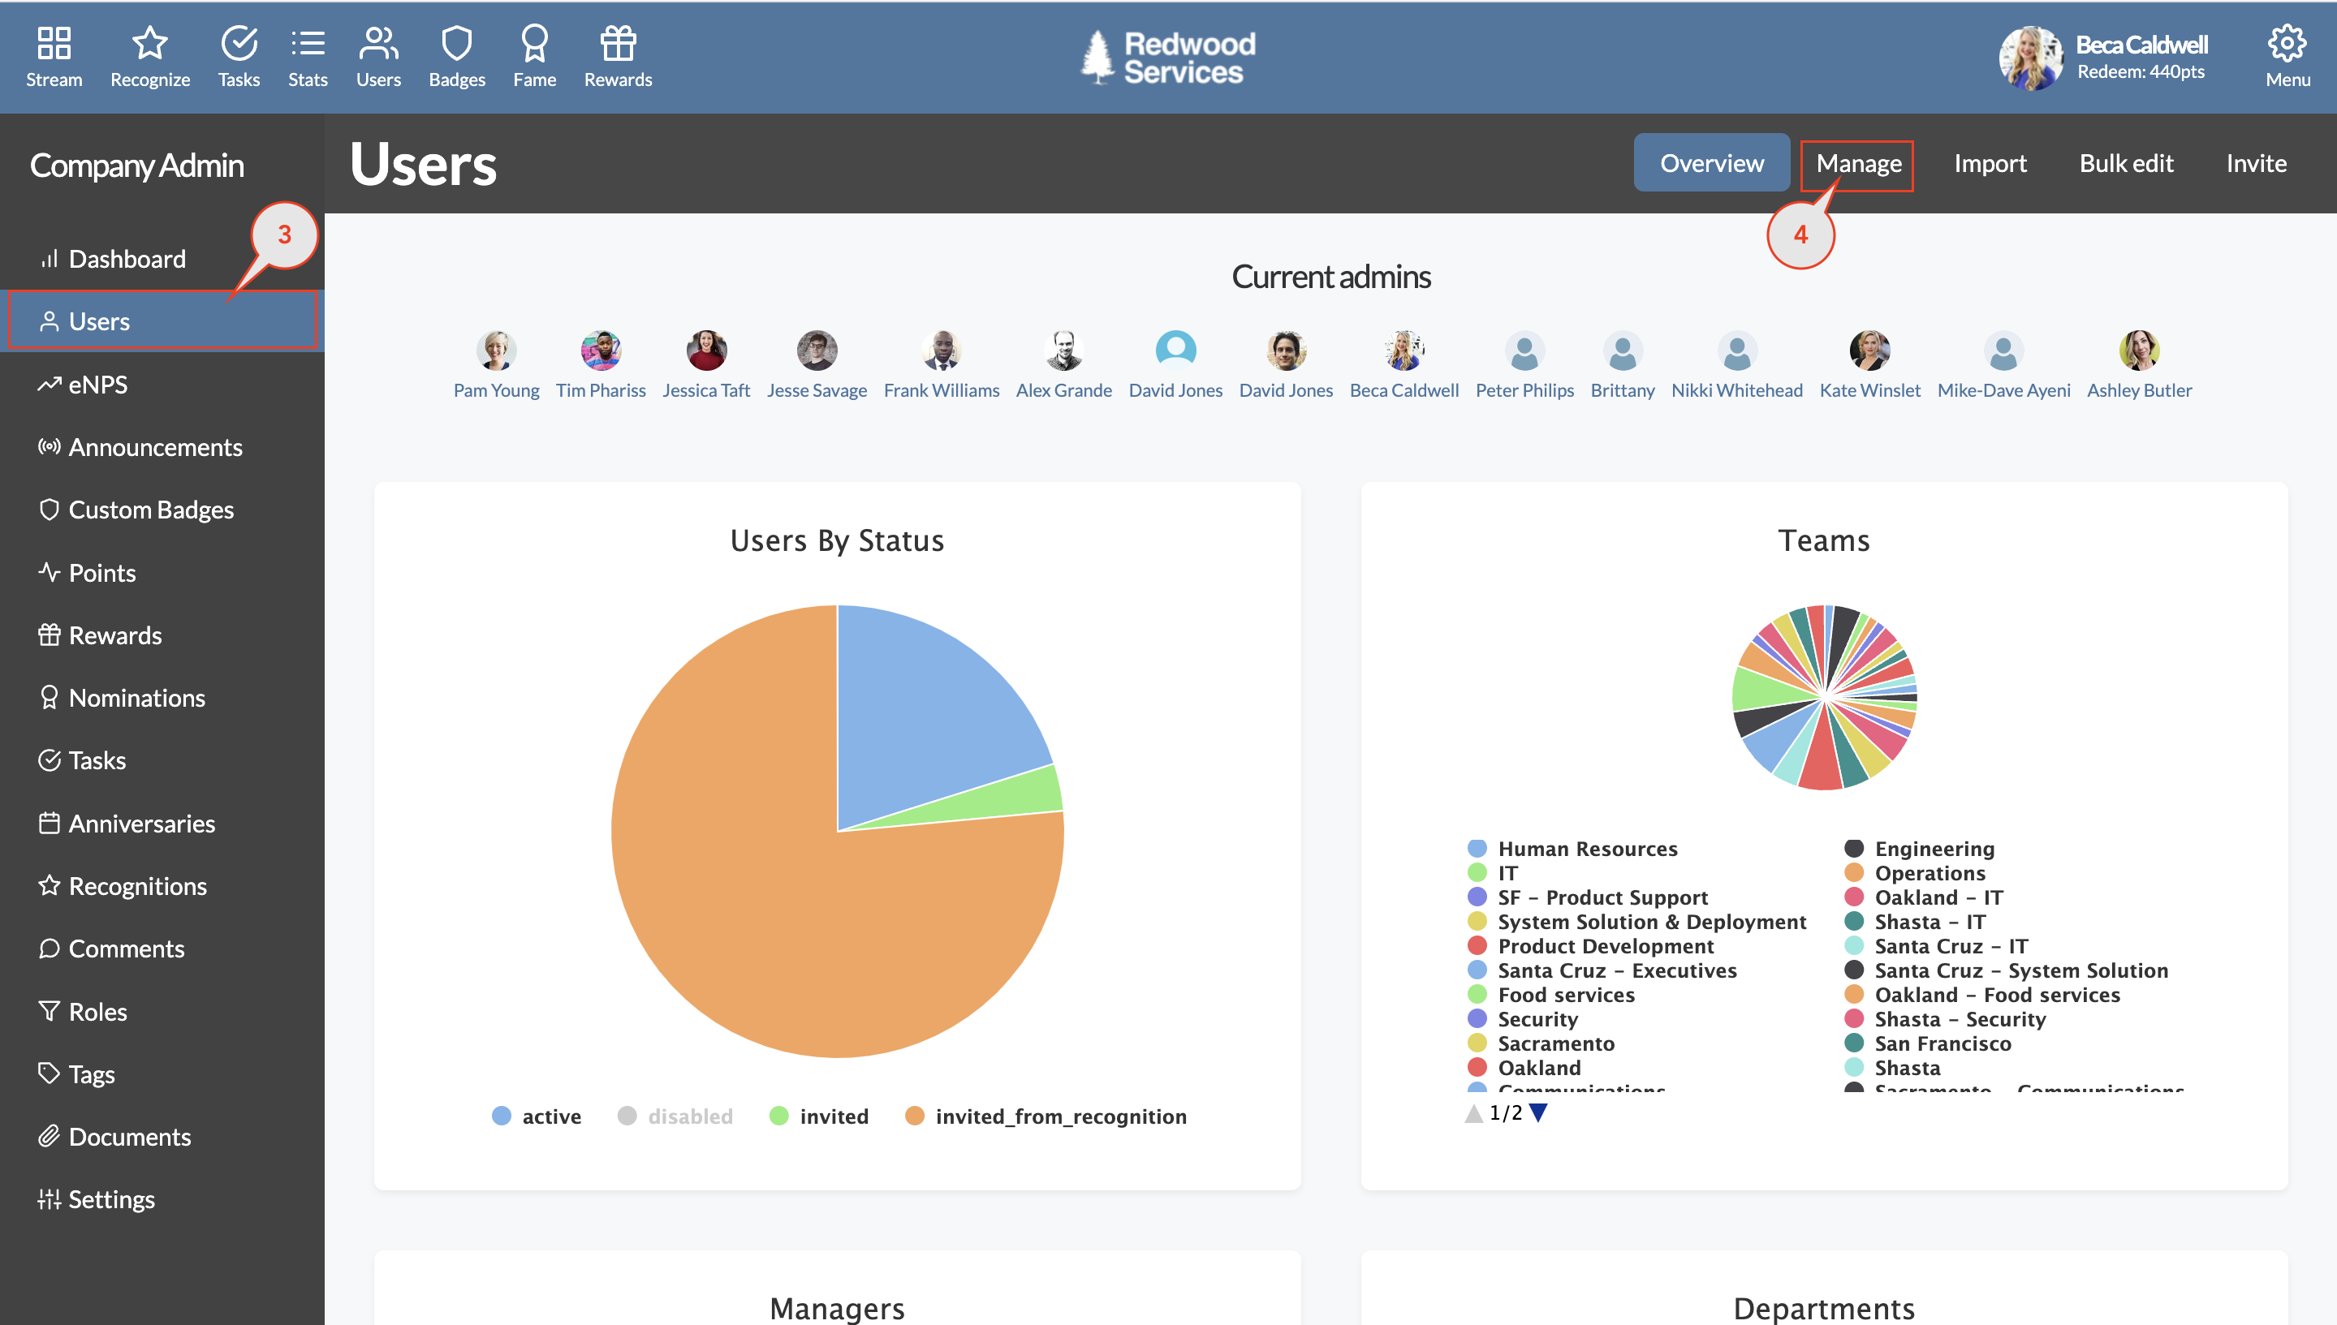Click the Comments bubble icon
The width and height of the screenshot is (2337, 1325).
coord(50,949)
